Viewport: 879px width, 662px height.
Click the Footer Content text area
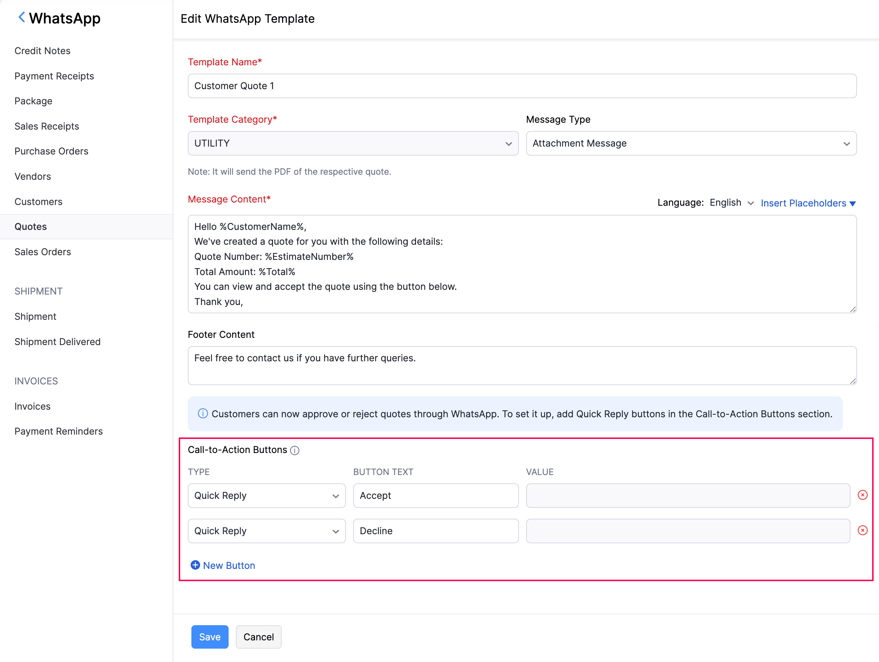pos(522,365)
